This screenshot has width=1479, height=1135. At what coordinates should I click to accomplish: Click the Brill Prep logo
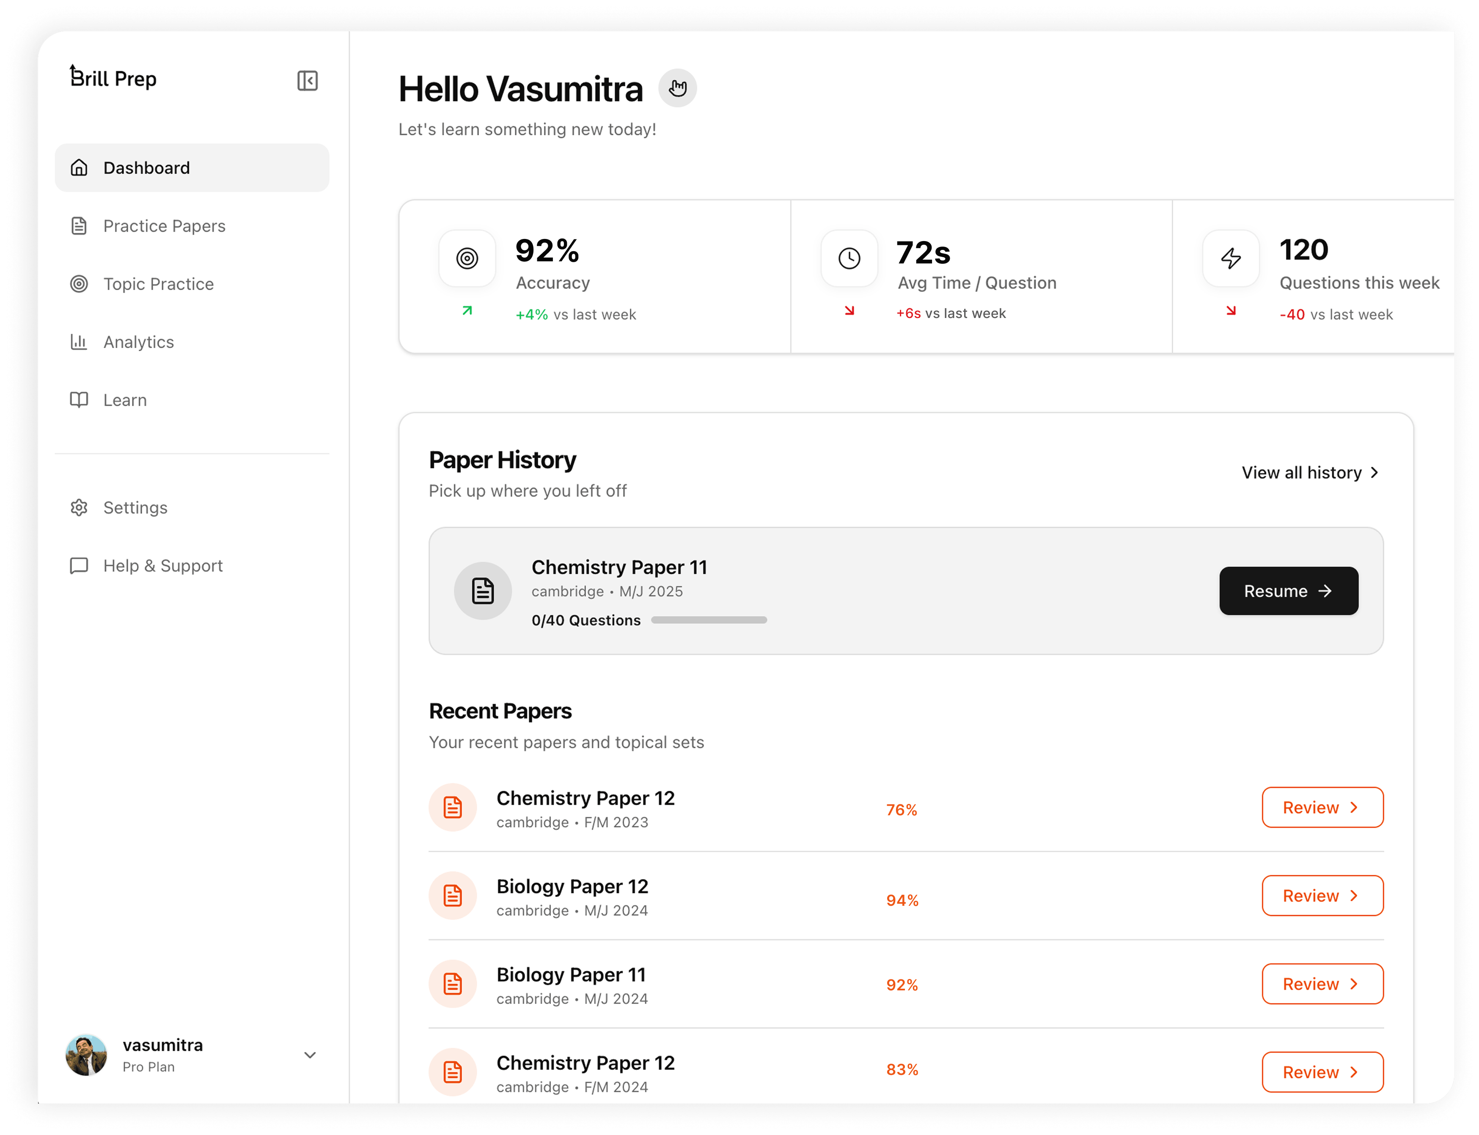[113, 78]
